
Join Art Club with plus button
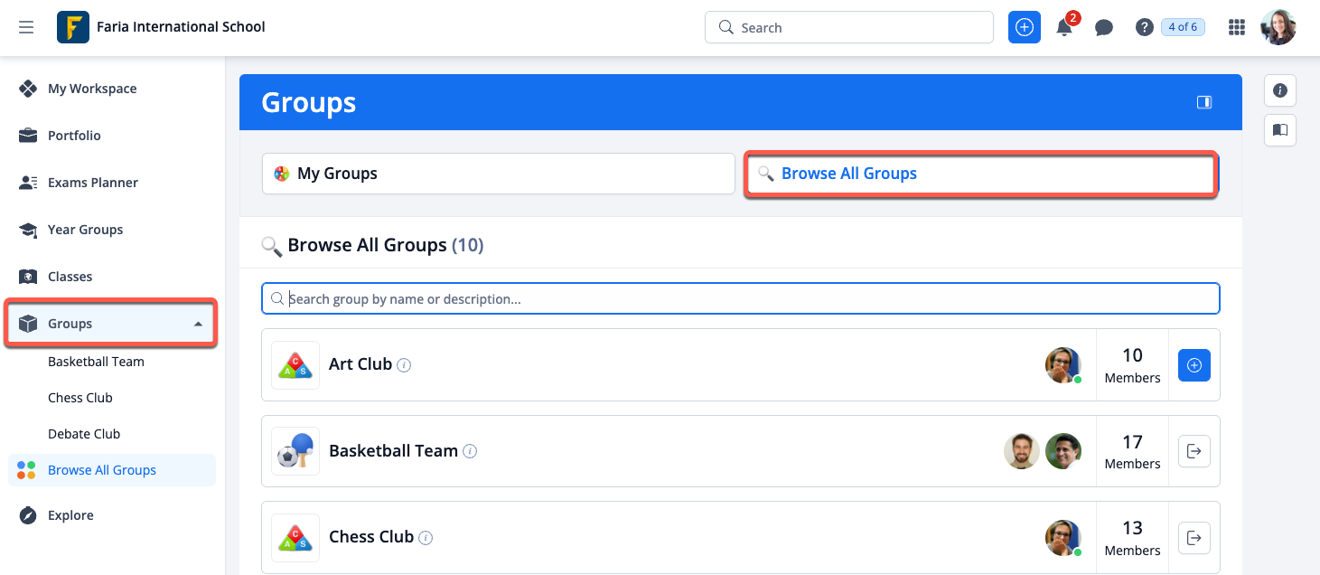tap(1194, 365)
